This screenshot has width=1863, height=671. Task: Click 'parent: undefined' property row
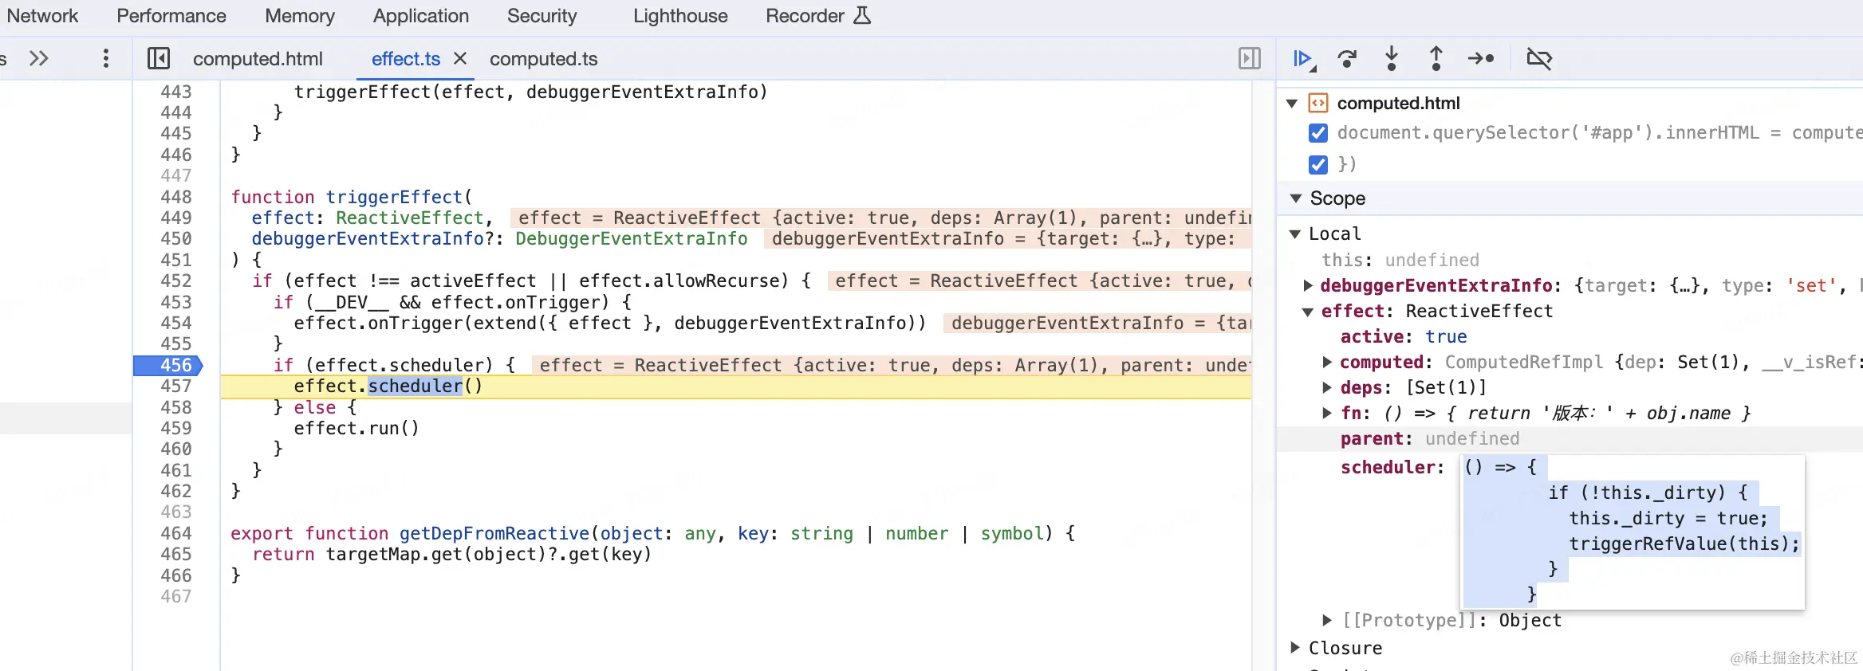(x=1430, y=438)
